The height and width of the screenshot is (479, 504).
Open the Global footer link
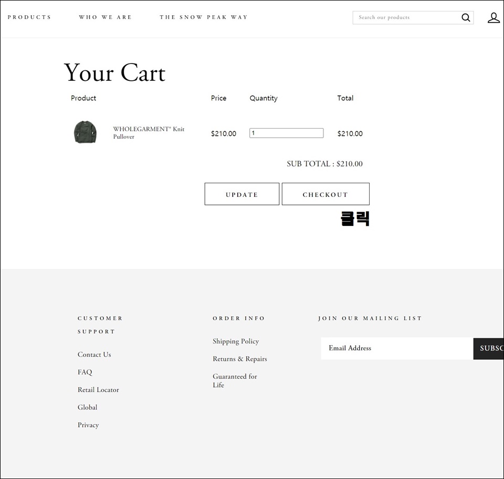point(88,407)
